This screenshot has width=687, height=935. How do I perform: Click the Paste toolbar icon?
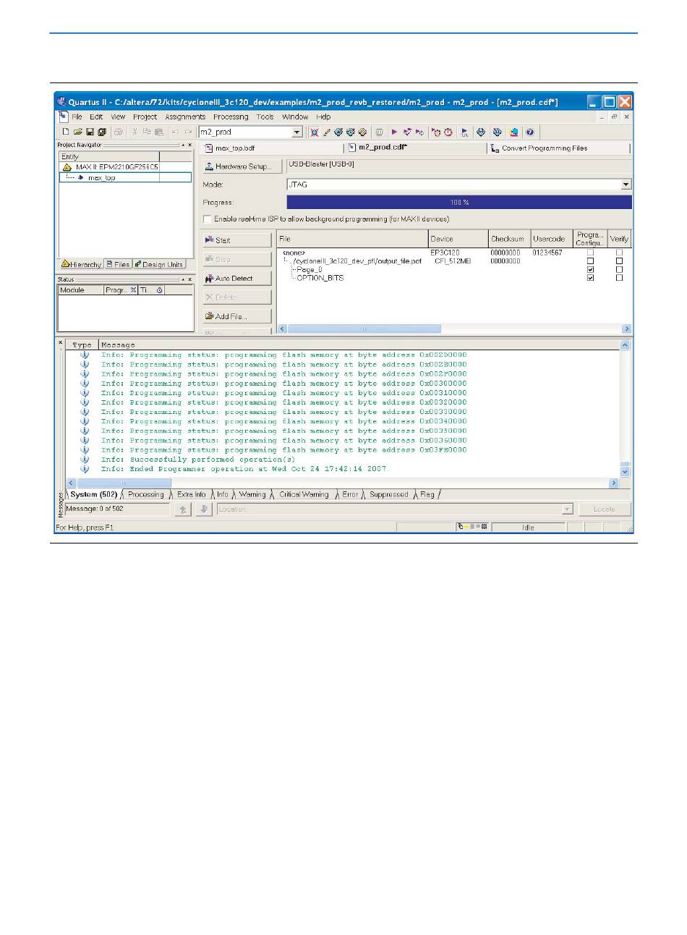point(158,132)
